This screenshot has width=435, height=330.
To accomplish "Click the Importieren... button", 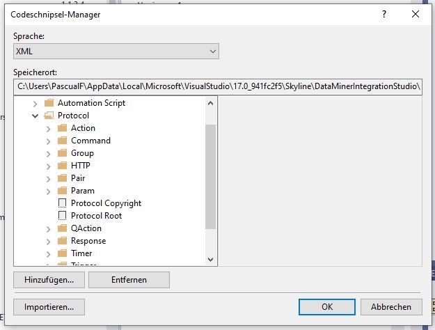I will pos(49,307).
